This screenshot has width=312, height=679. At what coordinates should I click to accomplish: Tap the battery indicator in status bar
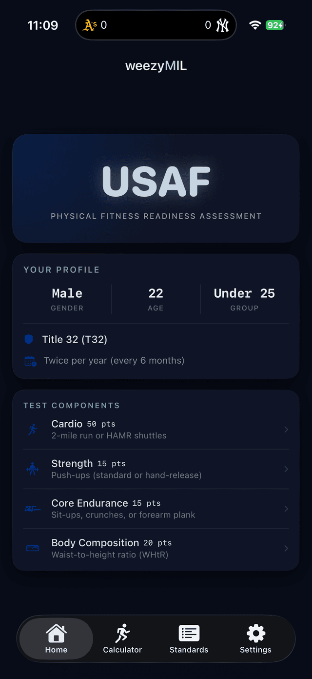(x=275, y=25)
